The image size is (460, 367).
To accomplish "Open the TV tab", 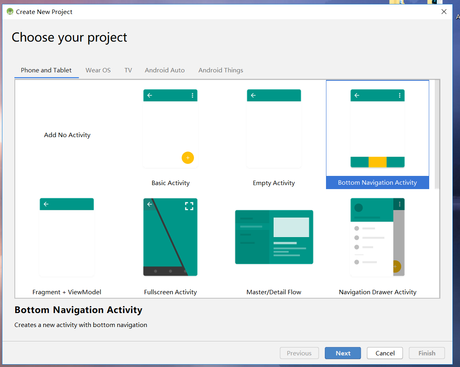I will coord(128,70).
